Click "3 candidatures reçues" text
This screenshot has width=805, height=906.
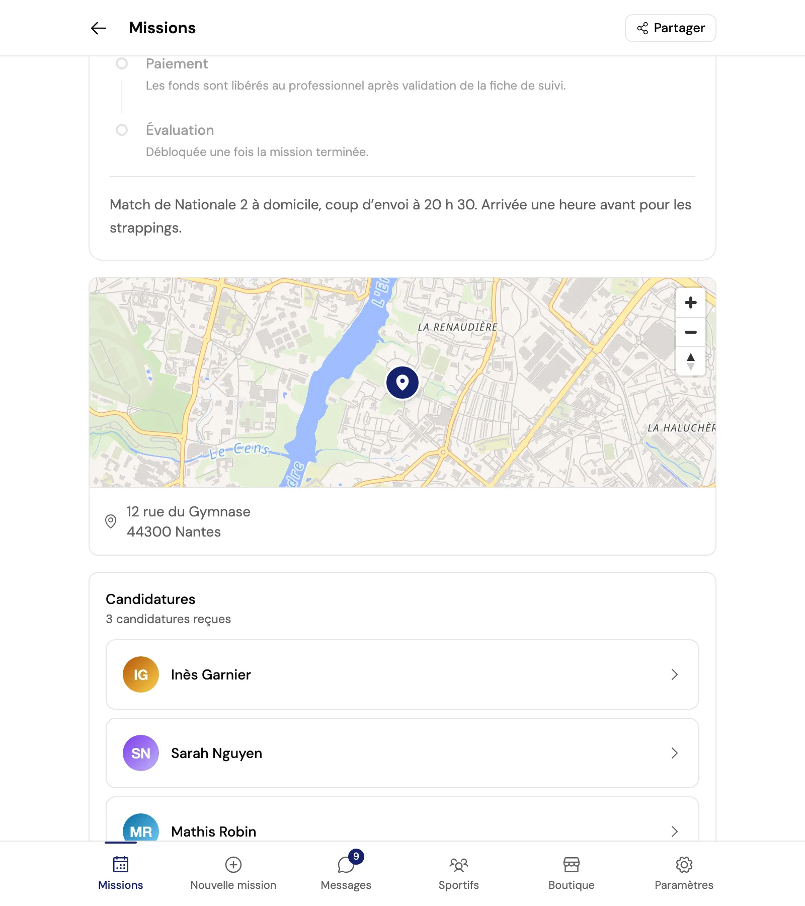[169, 619]
